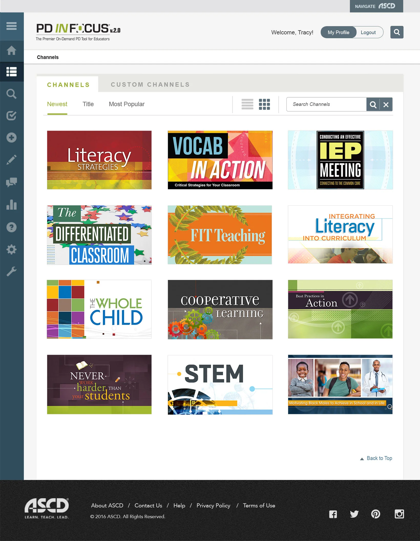Open Integrating Literacy into Curriculum channel
Screen dimensions: 420x541
(x=340, y=235)
